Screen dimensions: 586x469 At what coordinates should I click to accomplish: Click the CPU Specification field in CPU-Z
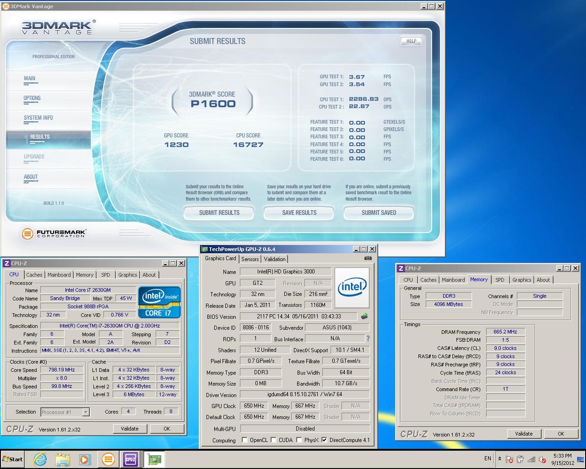[110, 326]
